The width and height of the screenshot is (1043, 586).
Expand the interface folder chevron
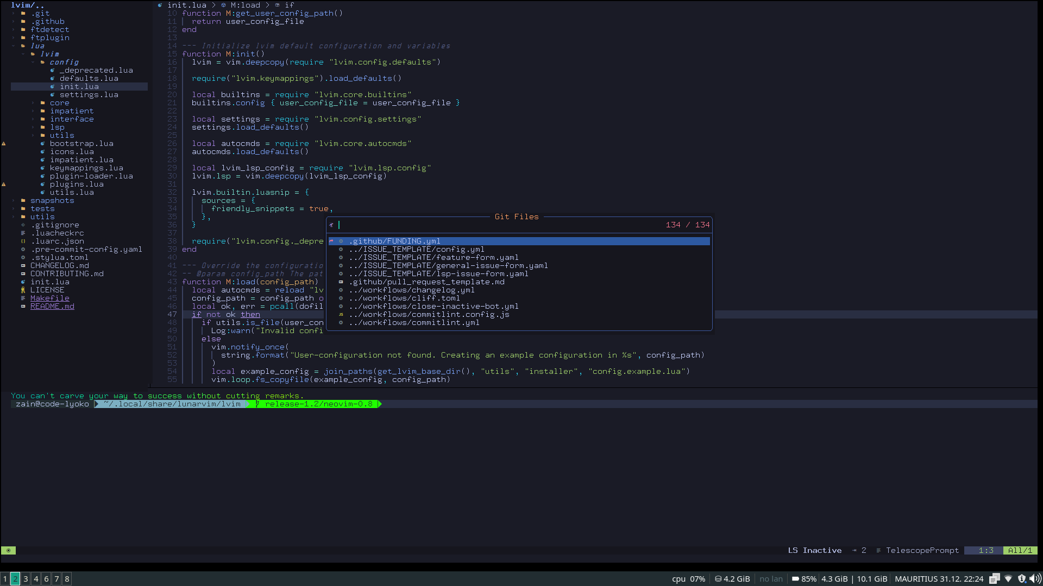33,119
